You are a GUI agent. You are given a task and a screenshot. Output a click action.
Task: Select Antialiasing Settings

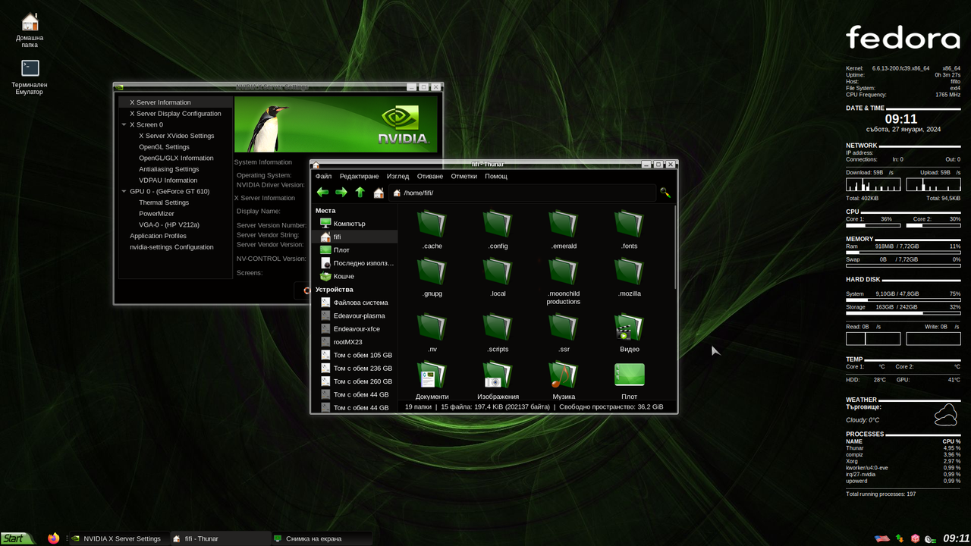tap(168, 169)
